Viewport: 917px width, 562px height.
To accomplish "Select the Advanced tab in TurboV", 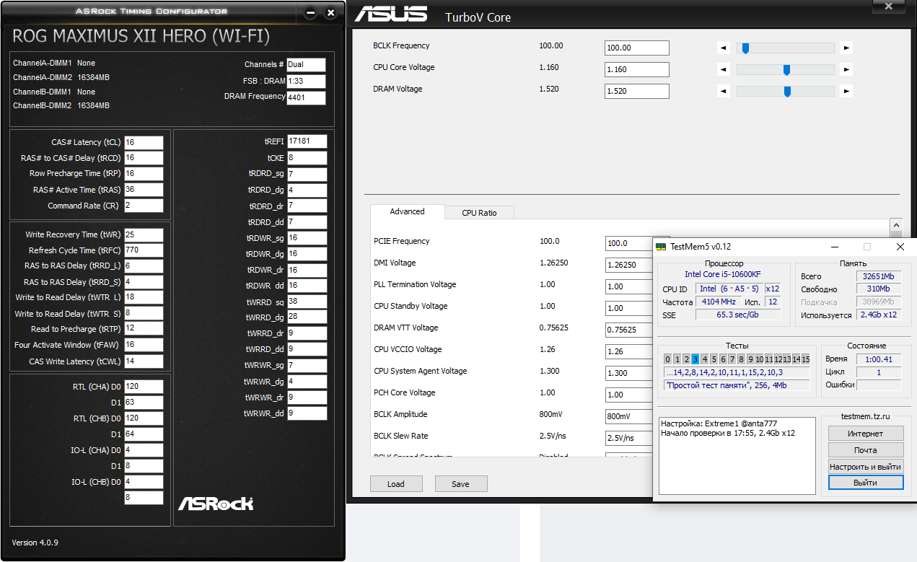I will click(407, 211).
